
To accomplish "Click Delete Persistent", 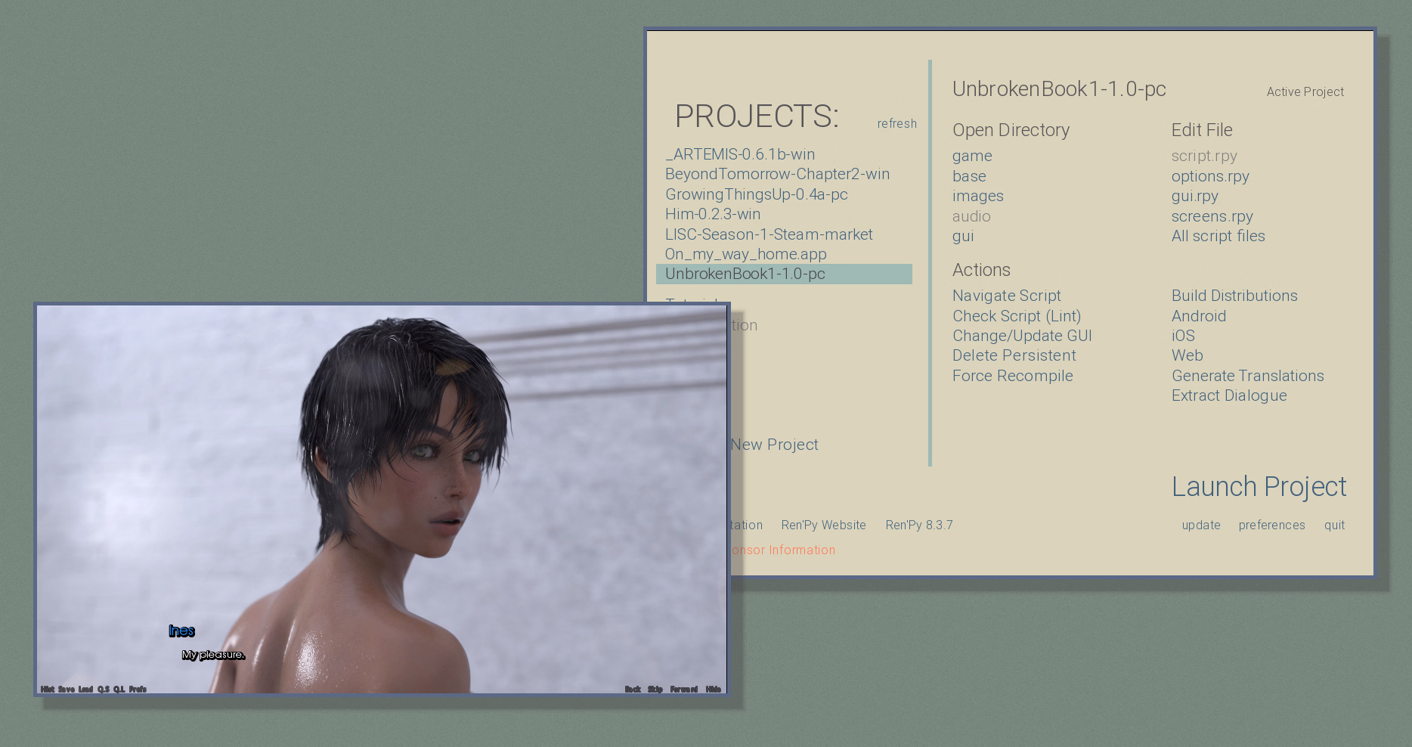I will pos(1014,355).
